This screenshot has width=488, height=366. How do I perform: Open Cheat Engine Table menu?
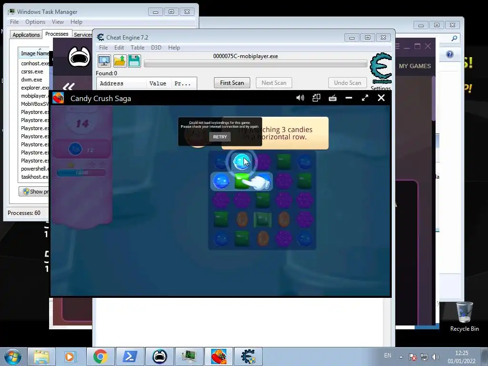tap(137, 48)
